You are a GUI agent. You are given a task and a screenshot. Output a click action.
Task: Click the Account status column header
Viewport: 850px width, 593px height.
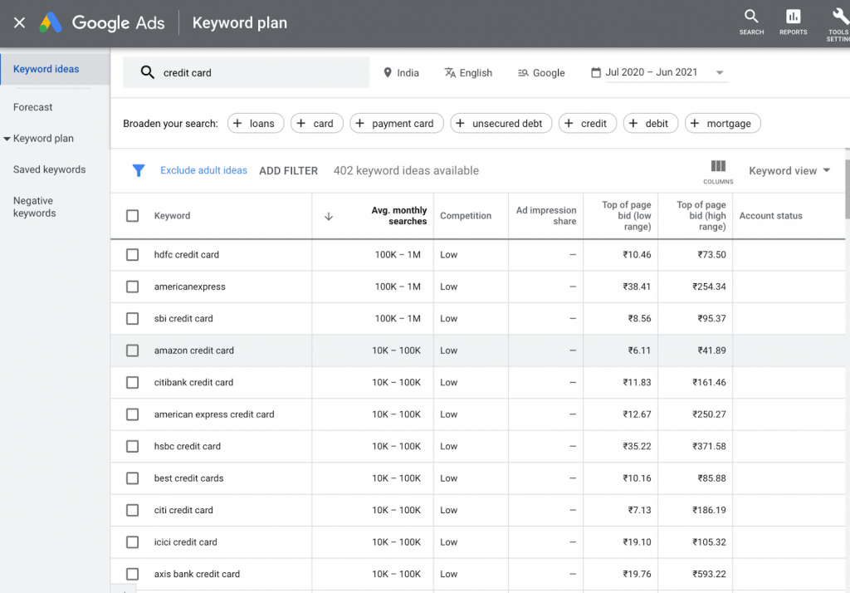pos(770,215)
